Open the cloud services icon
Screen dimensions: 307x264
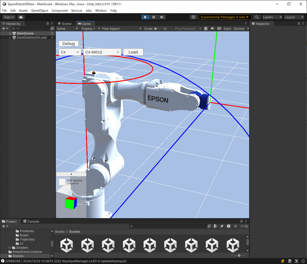point(21,17)
